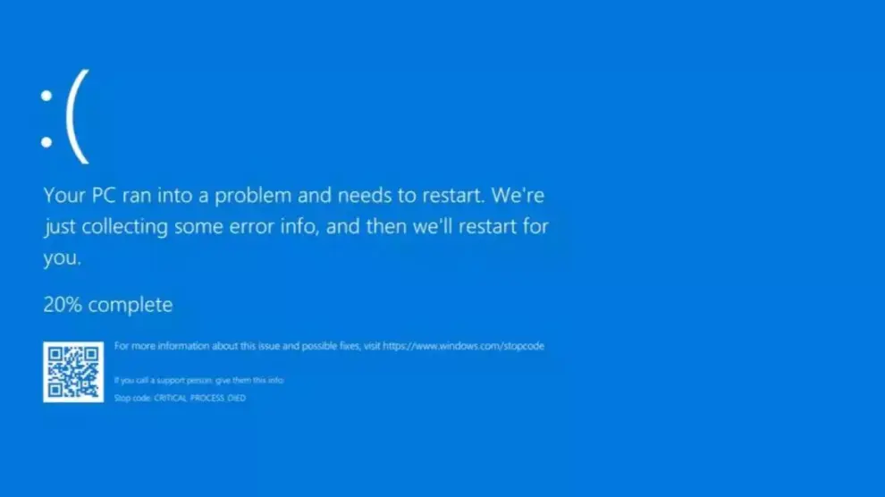Click the colon eyes of the sad face
Screen dimensions: 885x497
46,119
